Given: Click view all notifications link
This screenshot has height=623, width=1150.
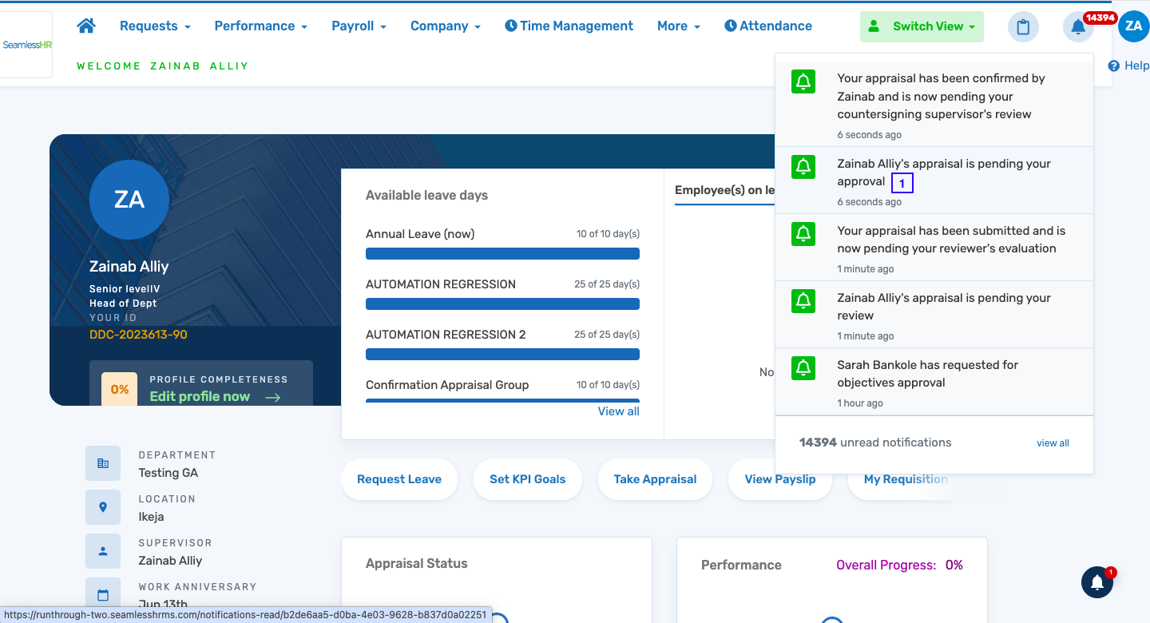Looking at the screenshot, I should pyautogui.click(x=1053, y=443).
